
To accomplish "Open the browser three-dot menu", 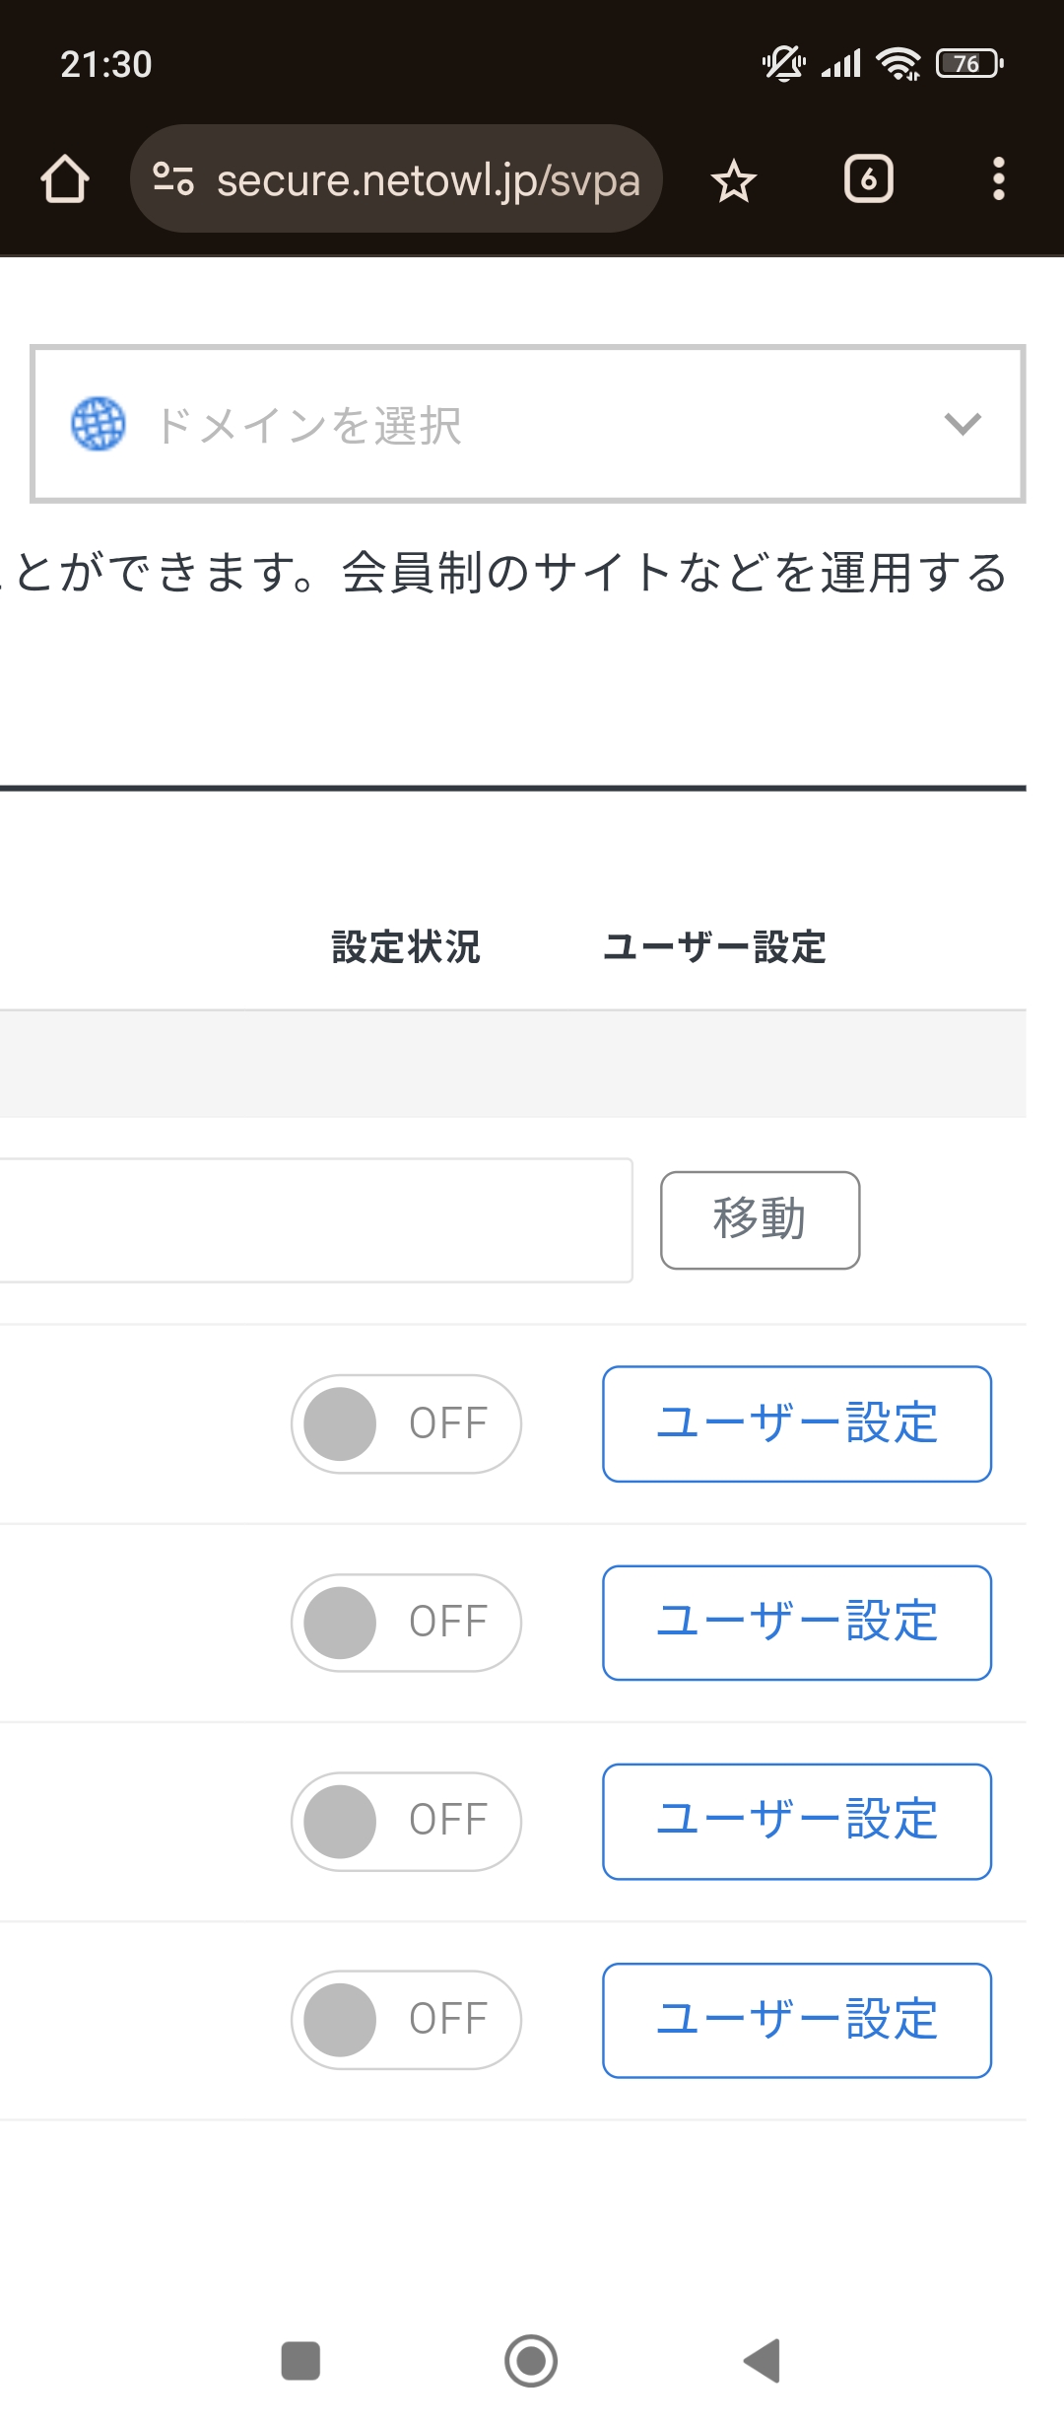I will click(999, 179).
